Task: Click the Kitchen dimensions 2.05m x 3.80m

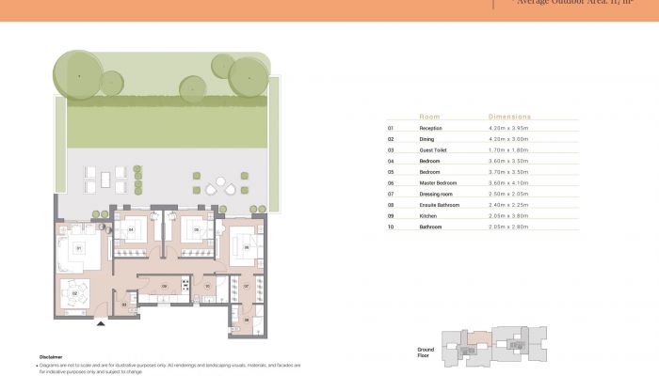Action: tap(508, 215)
